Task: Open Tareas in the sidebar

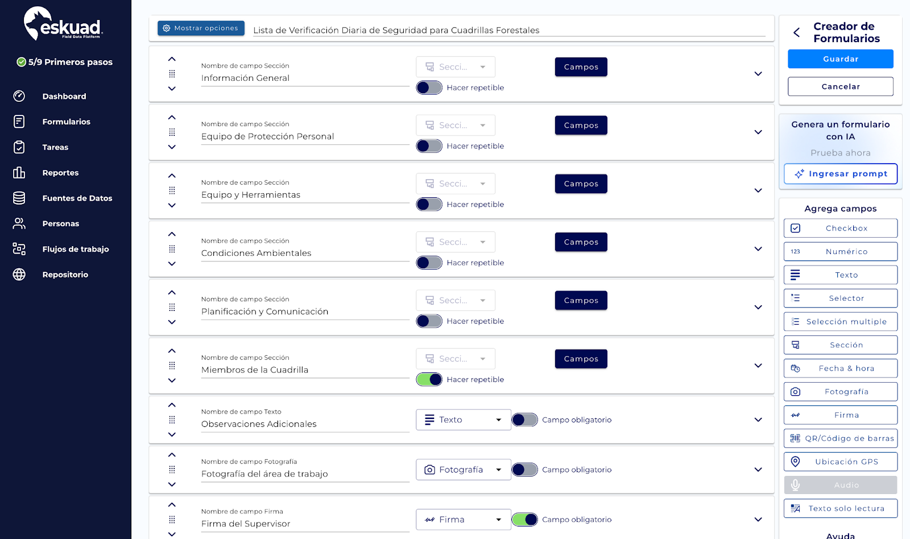Action: (55, 147)
